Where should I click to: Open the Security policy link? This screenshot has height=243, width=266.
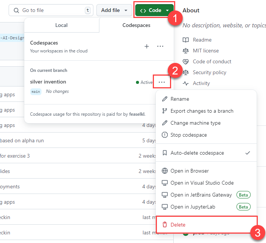click(x=209, y=72)
